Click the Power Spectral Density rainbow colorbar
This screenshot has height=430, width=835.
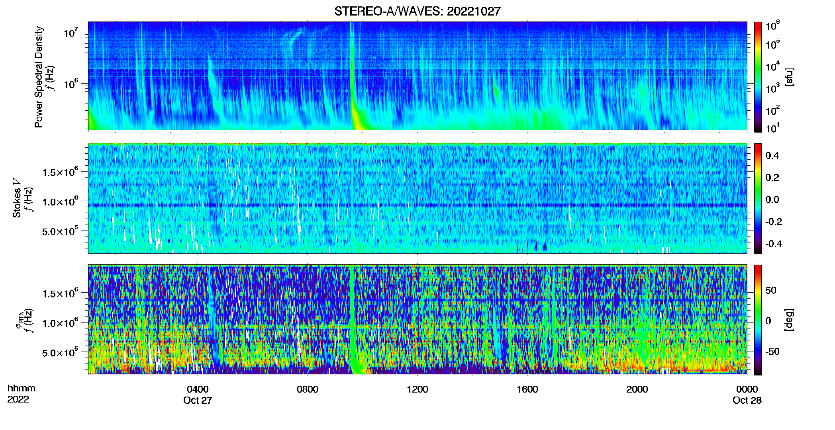click(x=758, y=77)
